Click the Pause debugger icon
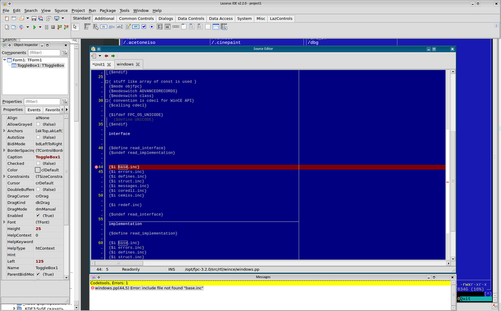501x311 pixels. 47,27
